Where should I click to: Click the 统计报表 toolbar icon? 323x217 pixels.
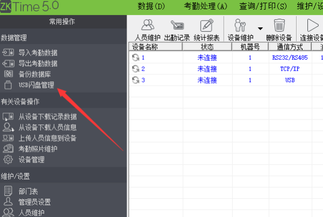[206, 25]
